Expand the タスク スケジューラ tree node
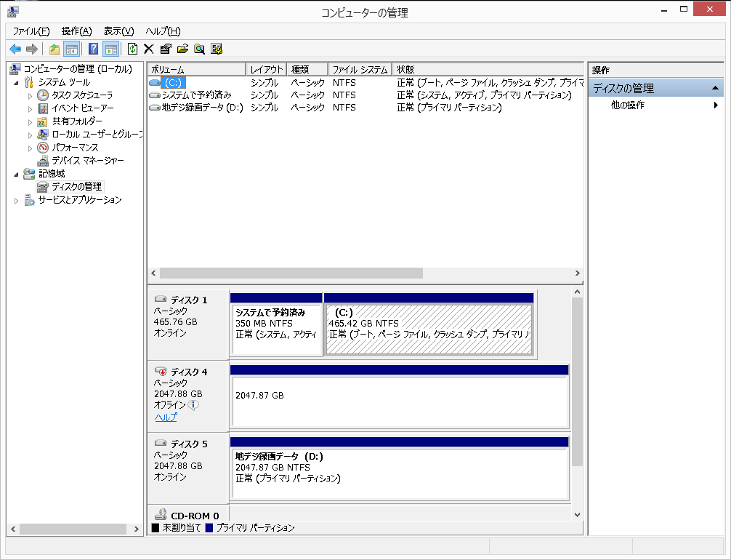The width and height of the screenshot is (731, 560). click(x=30, y=96)
